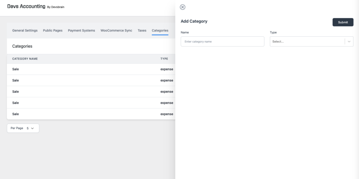This screenshot has width=359, height=179.
Task: Click the Type dropdown chevron arrow
Action: [349, 42]
